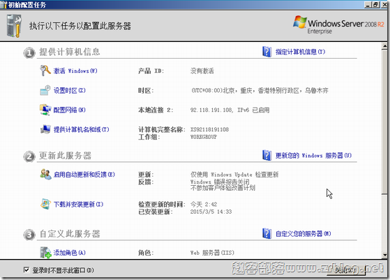Click the 不参加客户体验改善计划 text

(223, 188)
